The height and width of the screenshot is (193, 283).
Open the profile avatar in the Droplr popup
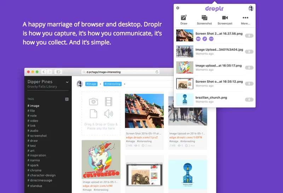pyautogui.click(x=251, y=8)
